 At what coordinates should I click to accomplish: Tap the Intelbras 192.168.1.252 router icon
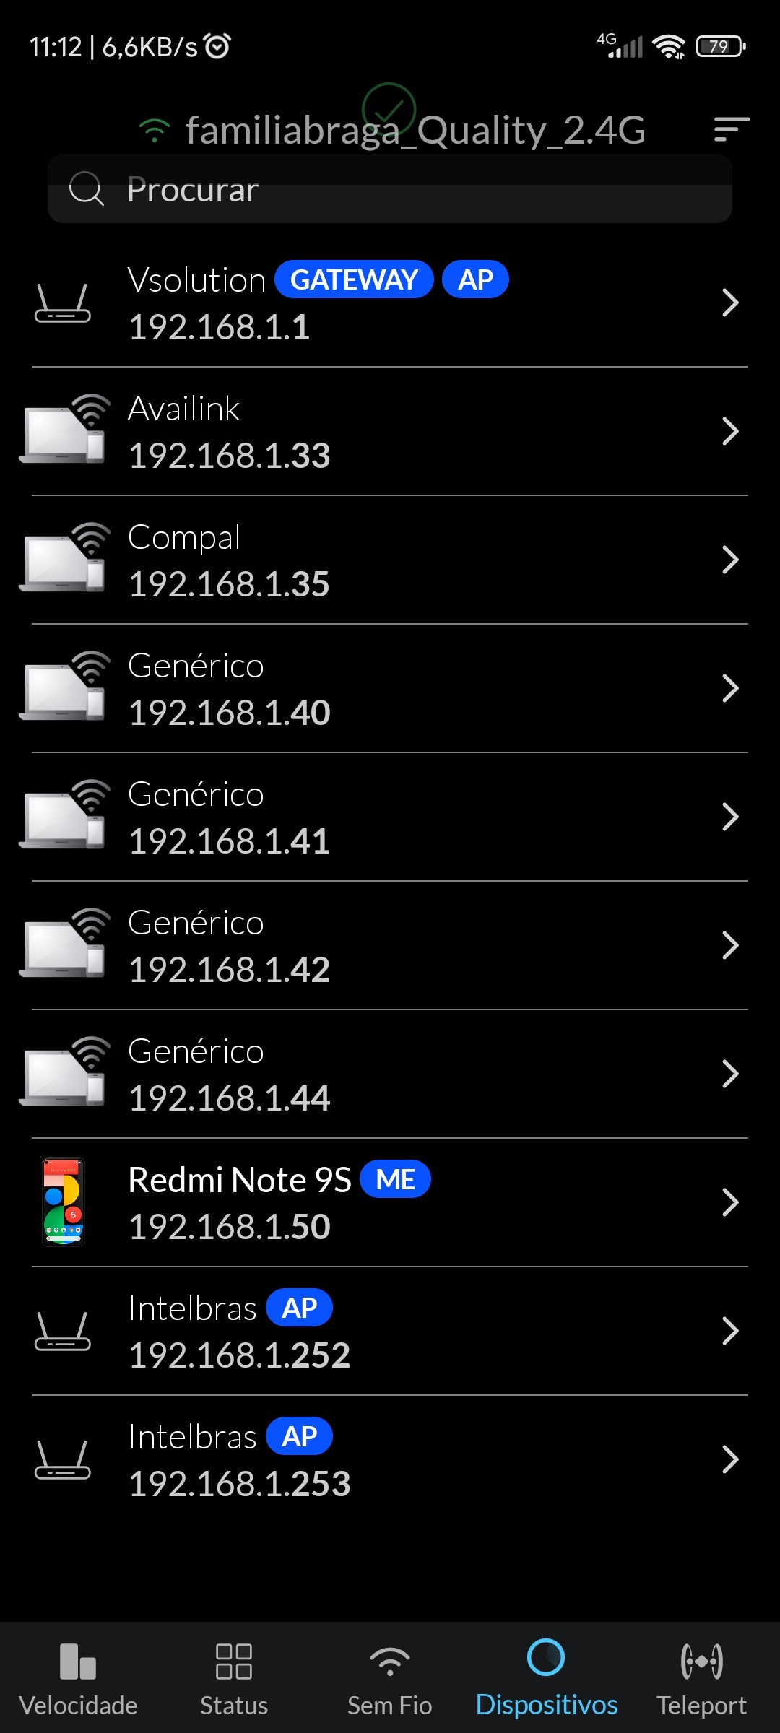click(63, 1332)
